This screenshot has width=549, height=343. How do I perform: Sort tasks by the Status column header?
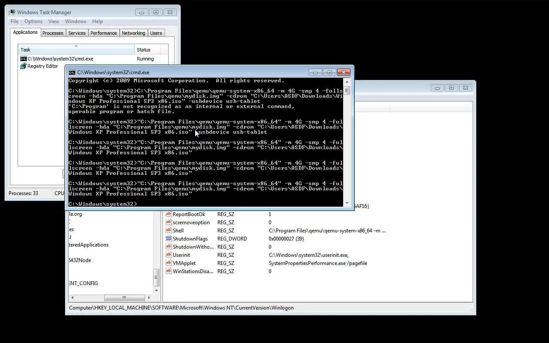148,50
